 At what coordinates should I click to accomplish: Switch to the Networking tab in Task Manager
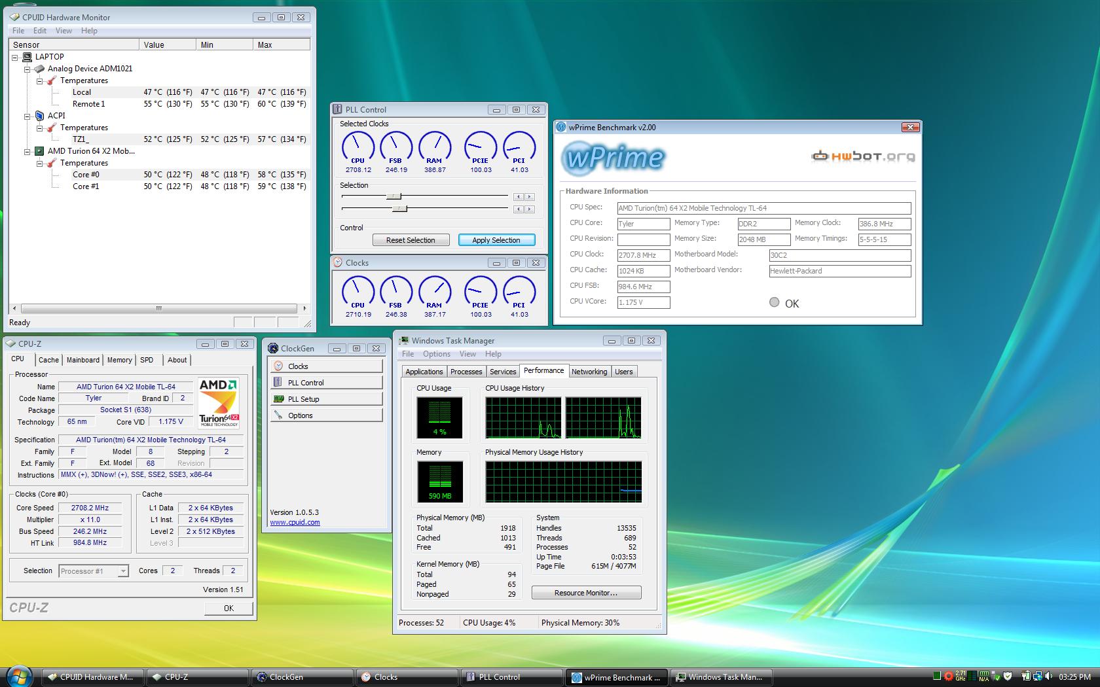(x=589, y=372)
